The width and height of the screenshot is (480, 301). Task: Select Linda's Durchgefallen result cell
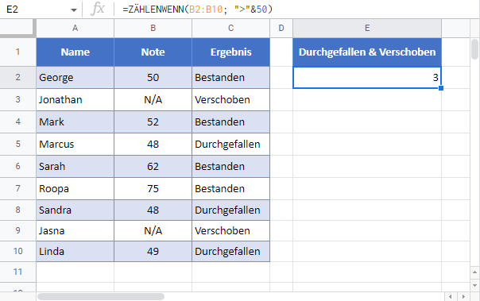(230, 252)
